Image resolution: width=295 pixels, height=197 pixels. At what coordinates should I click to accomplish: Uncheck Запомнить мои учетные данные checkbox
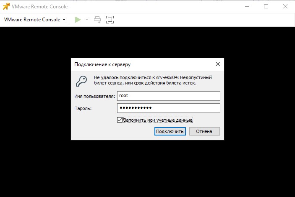(120, 120)
